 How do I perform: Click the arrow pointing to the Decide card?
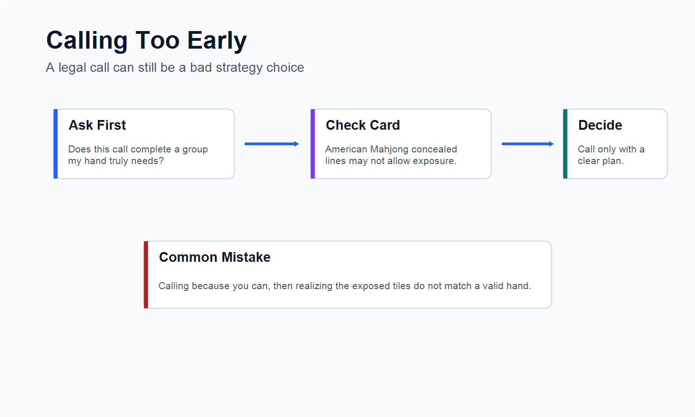(x=528, y=144)
